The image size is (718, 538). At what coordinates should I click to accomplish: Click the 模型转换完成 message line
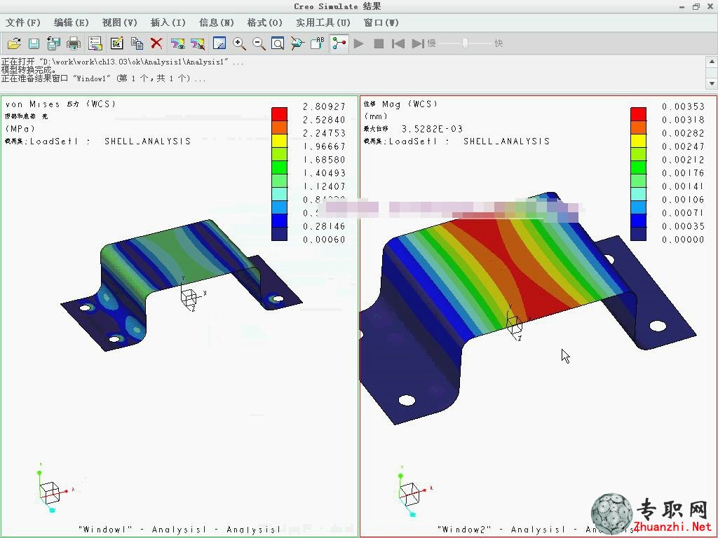[x=28, y=70]
